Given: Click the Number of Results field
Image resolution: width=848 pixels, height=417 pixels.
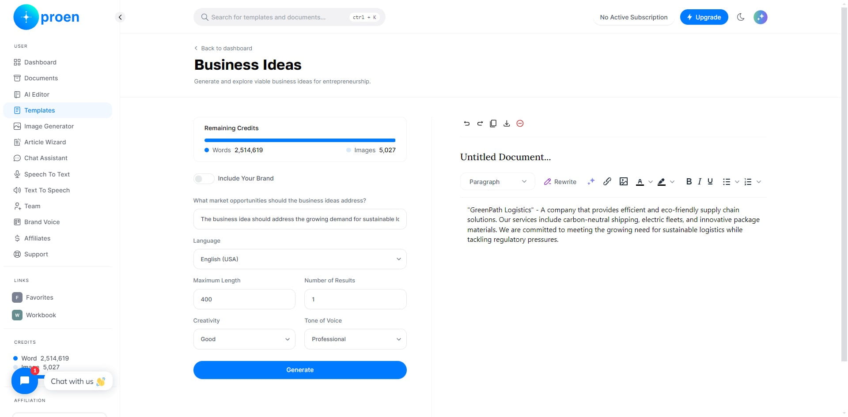Looking at the screenshot, I should (x=355, y=299).
